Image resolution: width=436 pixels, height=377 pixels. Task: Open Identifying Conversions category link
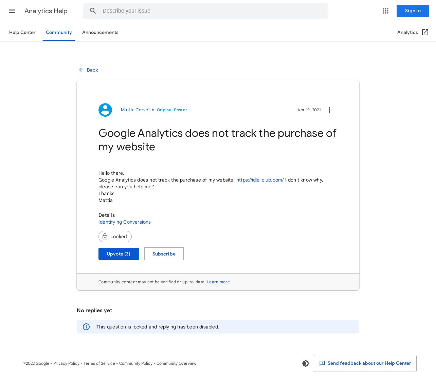[125, 222]
